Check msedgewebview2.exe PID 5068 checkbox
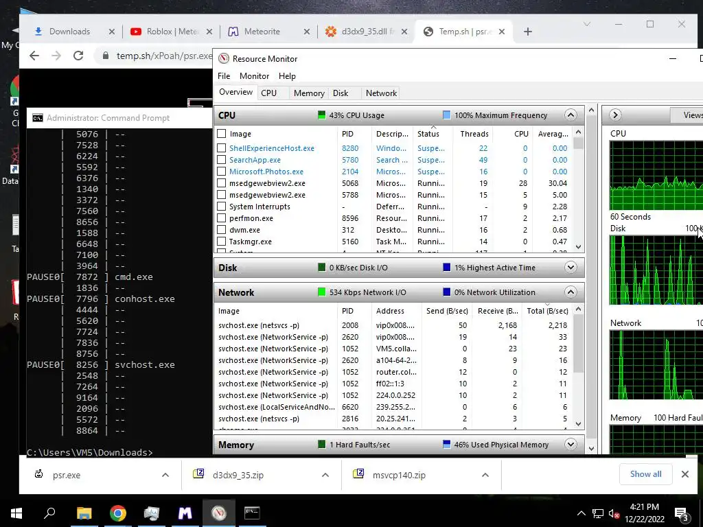Viewport: 703px width, 527px height. tap(221, 183)
